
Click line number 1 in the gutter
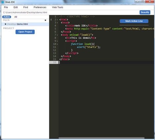[x=55, y=17]
